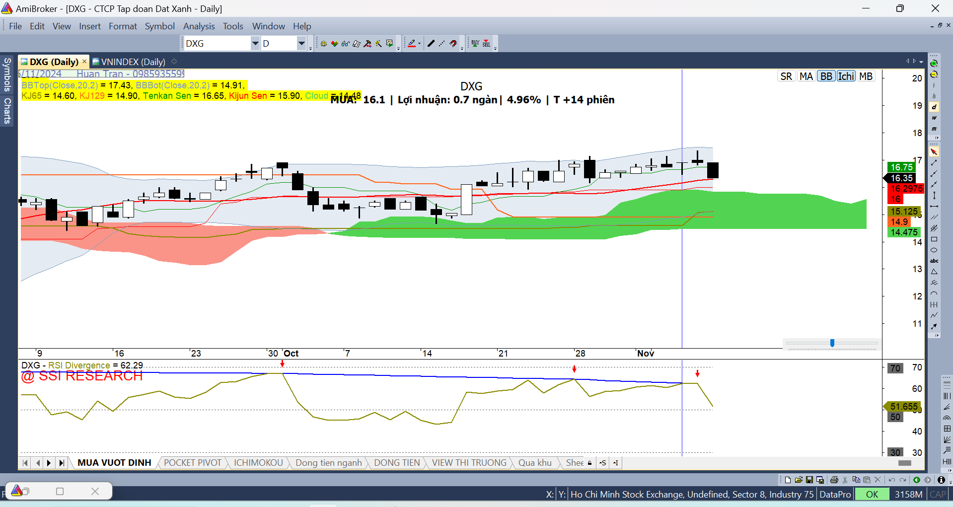Image resolution: width=953 pixels, height=507 pixels.
Task: Toggle the BUY arrow marker button
Action: [x=475, y=44]
